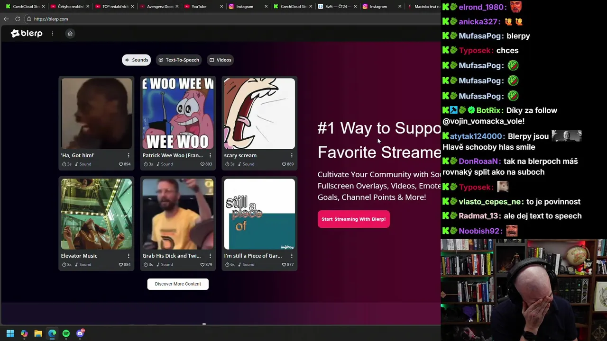Click chat username DonRoaaN
Image resolution: width=607 pixels, height=341 pixels.
pyautogui.click(x=478, y=162)
